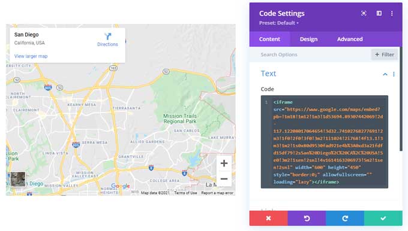Switch to the Design tab

pos(308,39)
